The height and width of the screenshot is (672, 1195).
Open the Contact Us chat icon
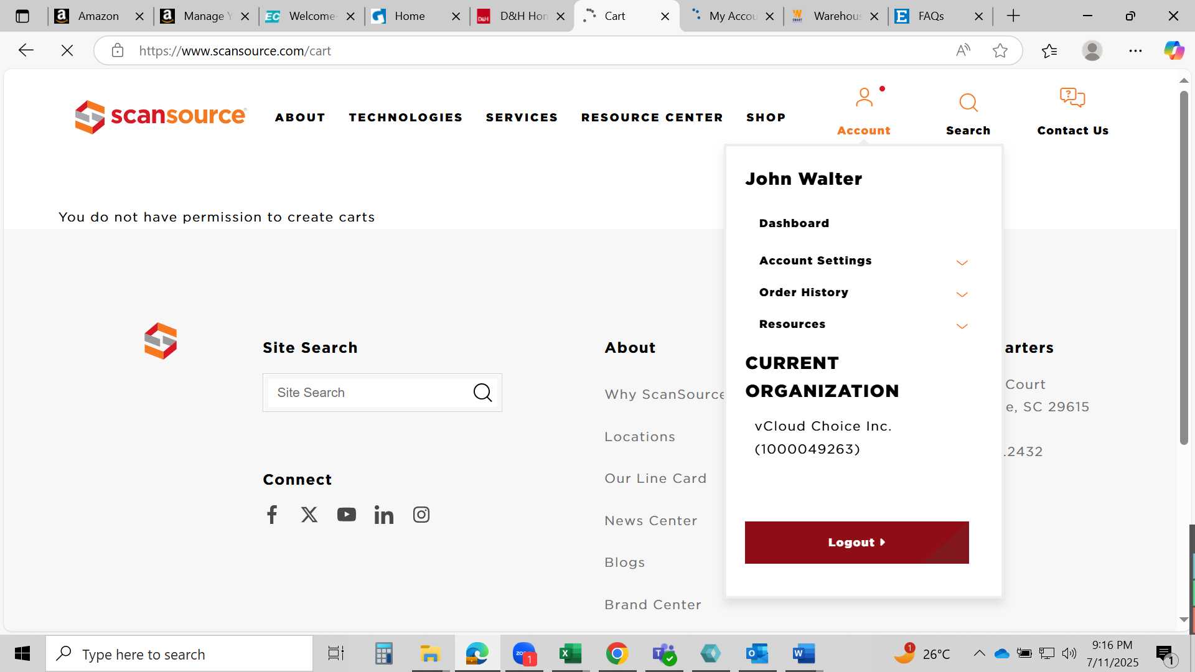(x=1072, y=98)
